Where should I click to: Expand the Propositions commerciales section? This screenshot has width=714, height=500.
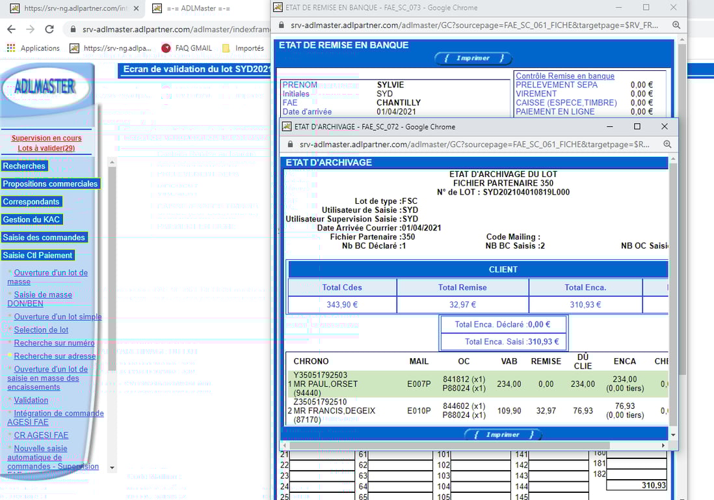point(50,184)
